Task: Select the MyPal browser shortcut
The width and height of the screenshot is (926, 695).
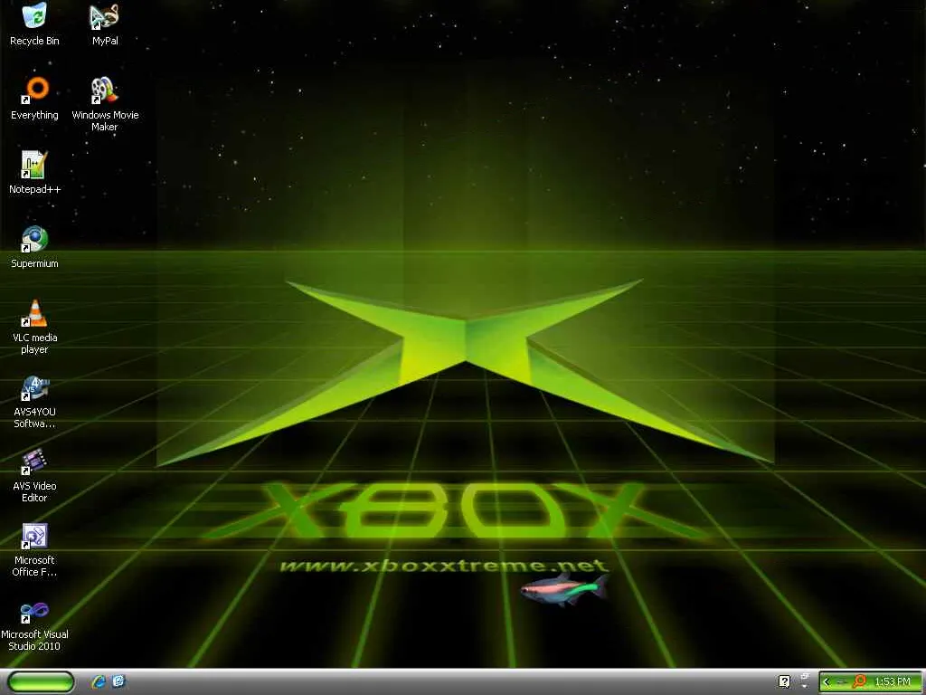Action: 105,24
